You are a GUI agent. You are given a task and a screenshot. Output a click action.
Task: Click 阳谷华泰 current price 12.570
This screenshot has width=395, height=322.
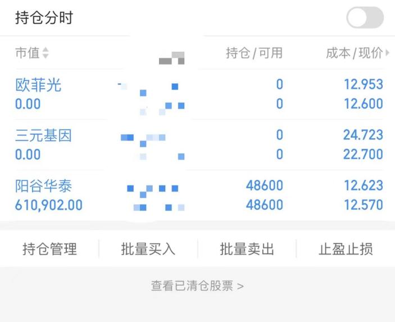coord(364,205)
